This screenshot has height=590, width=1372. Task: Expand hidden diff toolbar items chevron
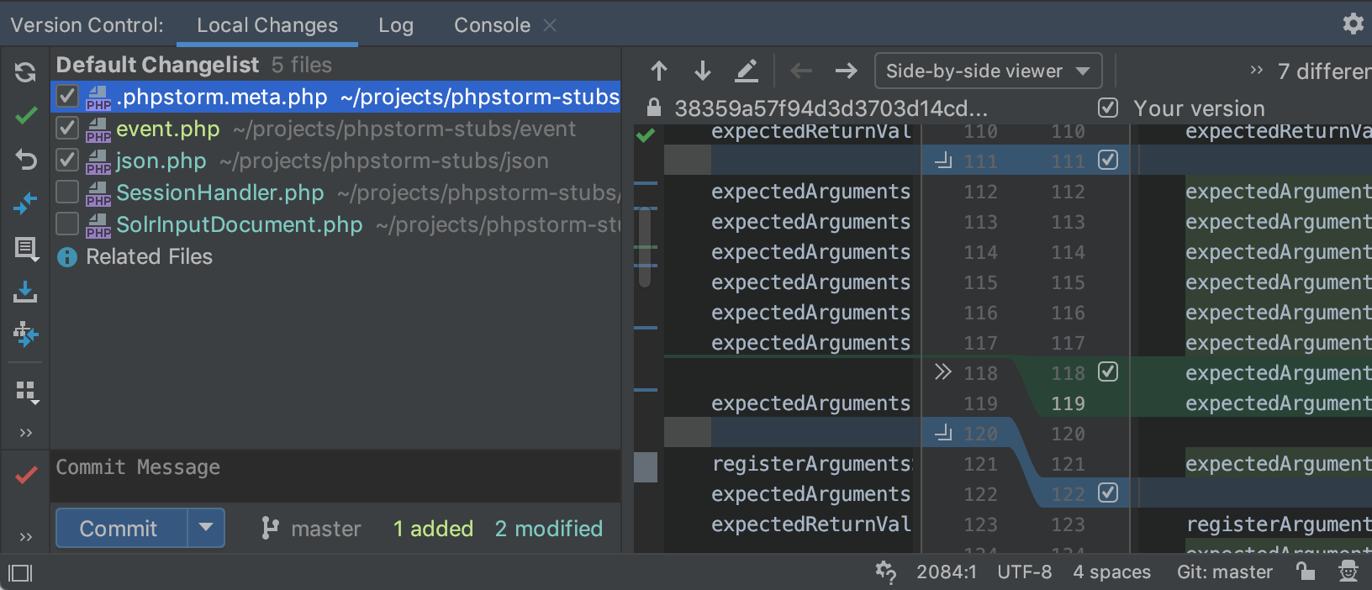[x=1256, y=71]
